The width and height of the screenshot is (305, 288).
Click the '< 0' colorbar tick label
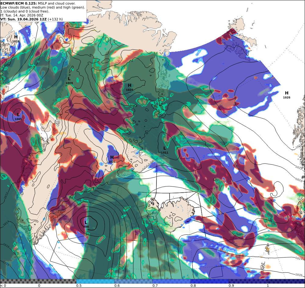(3, 286)
